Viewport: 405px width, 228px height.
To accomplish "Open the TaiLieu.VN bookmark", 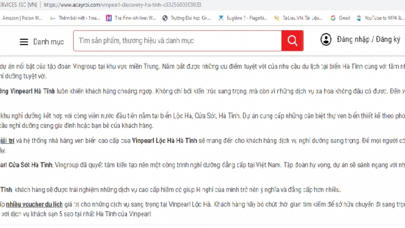I will pyautogui.click(x=299, y=18).
